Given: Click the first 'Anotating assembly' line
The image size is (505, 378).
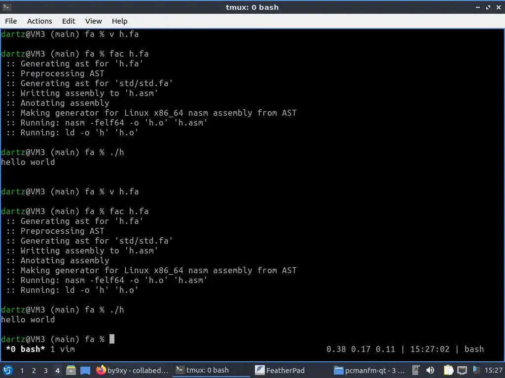Looking at the screenshot, I should (x=58, y=103).
